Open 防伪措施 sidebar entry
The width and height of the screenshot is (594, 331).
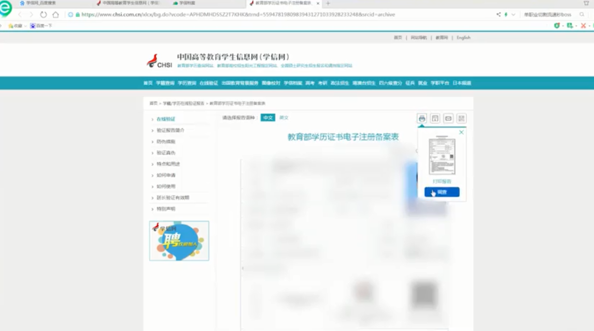[x=165, y=141]
